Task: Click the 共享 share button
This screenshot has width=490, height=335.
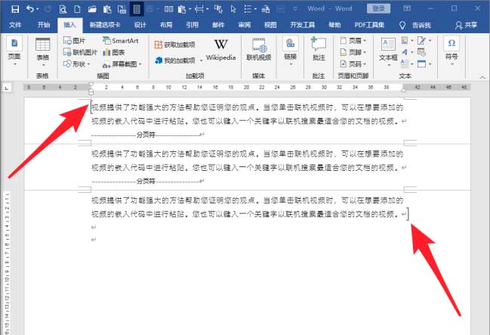Action: [x=466, y=26]
